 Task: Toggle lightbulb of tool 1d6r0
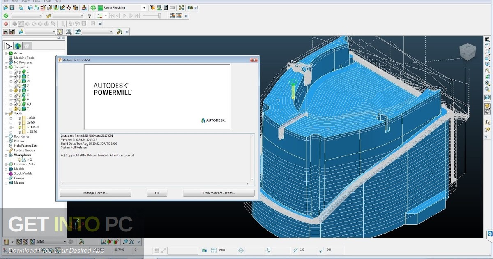click(x=19, y=118)
